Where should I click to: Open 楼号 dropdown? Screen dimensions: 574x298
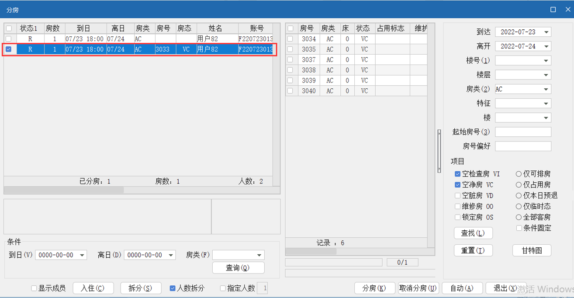click(x=546, y=61)
